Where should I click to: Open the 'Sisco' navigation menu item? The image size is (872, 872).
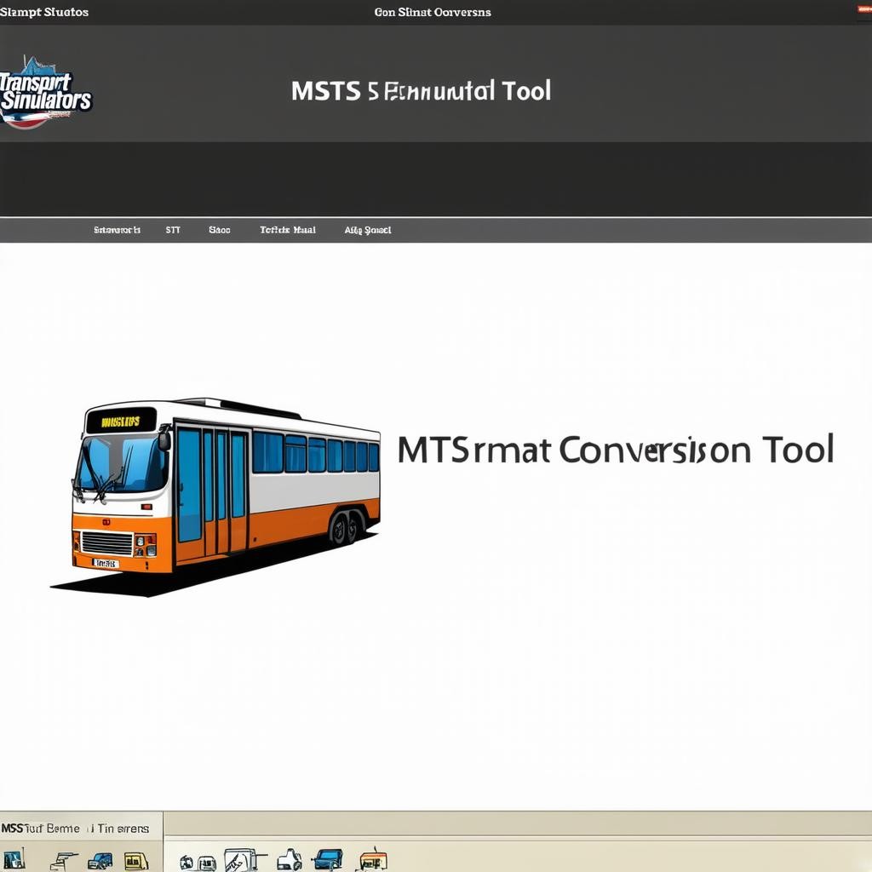click(219, 230)
